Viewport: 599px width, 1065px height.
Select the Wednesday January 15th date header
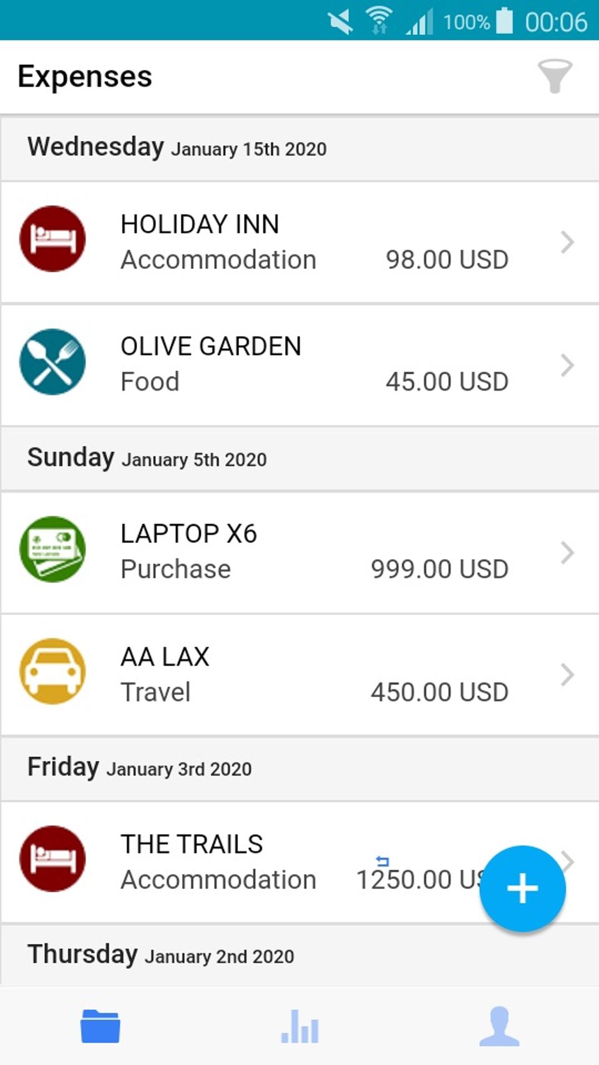point(177,148)
